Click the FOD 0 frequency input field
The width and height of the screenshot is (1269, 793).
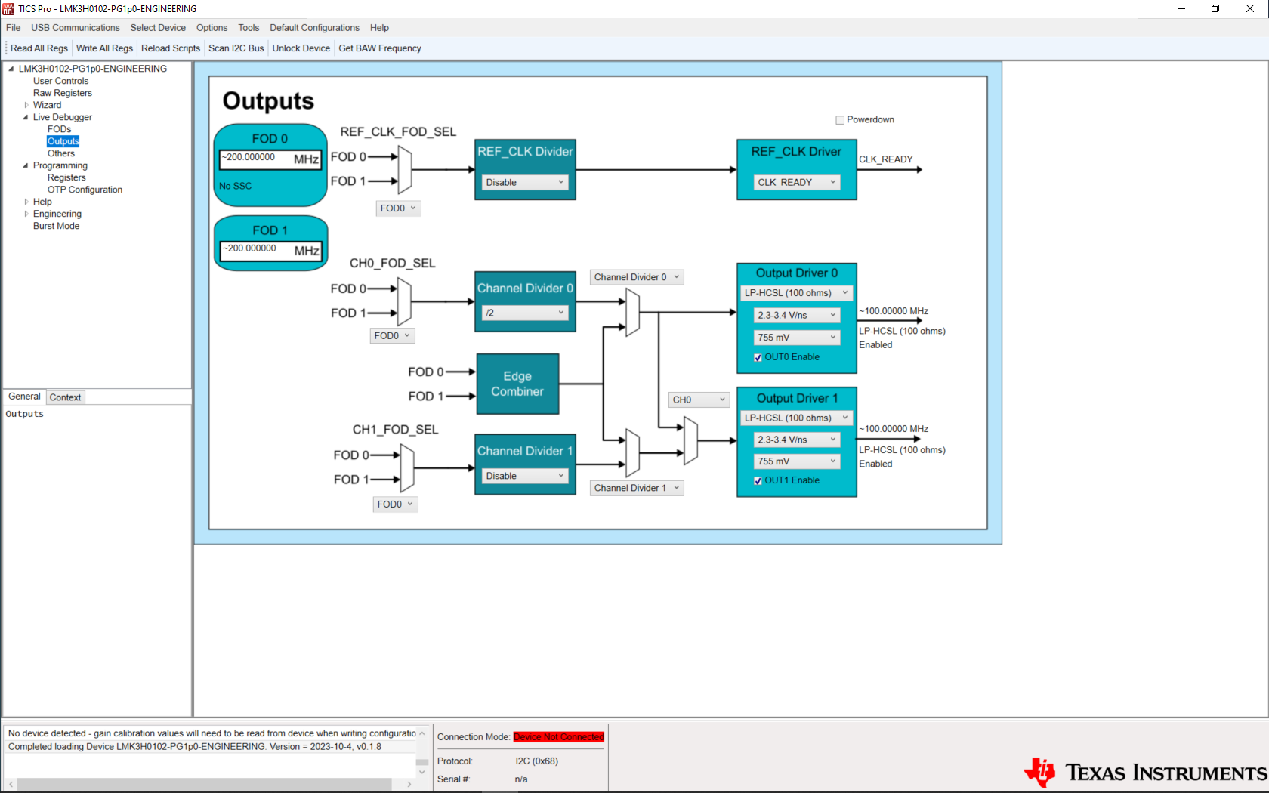click(x=255, y=158)
